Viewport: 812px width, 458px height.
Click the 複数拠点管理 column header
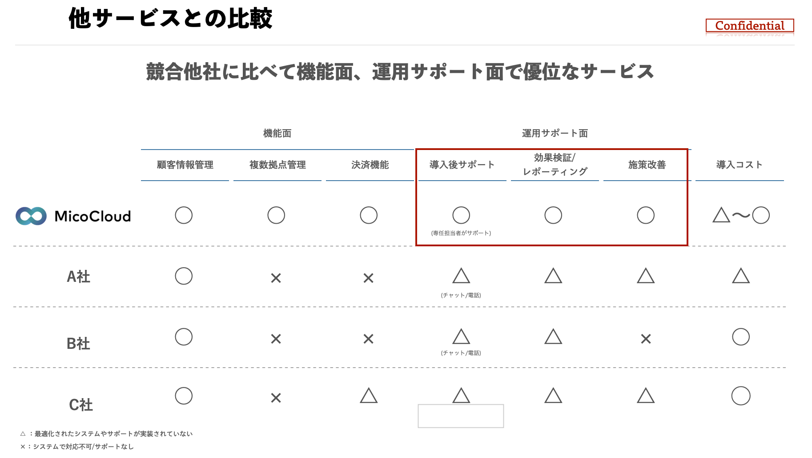click(x=277, y=165)
